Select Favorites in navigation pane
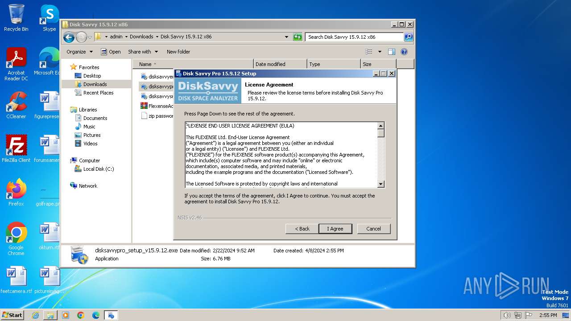Screen dimensions: 571x321 click(x=89, y=67)
